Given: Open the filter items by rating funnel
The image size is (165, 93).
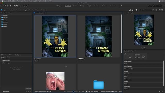Looking at the screenshot, I should (x=137, y=10).
